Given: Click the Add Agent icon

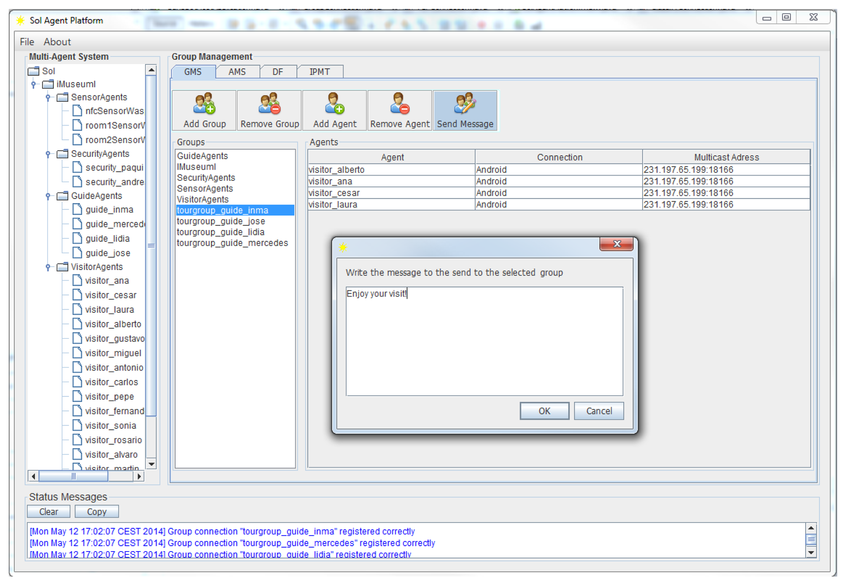Looking at the screenshot, I should (x=334, y=104).
